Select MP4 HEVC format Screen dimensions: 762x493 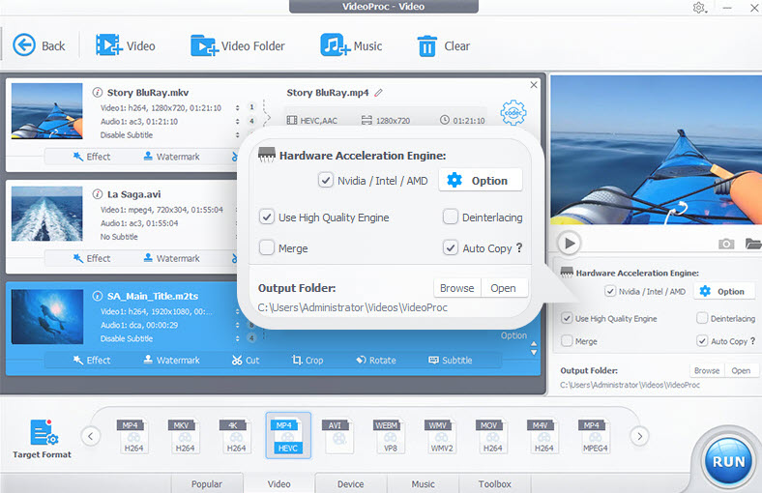[288, 435]
